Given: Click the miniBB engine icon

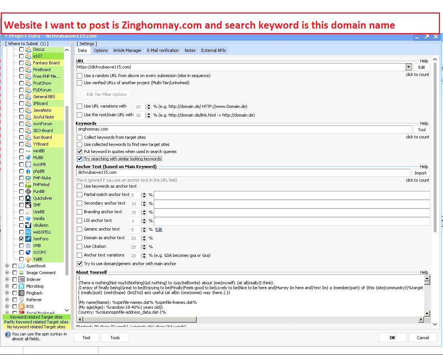Looking at the screenshot, I should point(28,151).
